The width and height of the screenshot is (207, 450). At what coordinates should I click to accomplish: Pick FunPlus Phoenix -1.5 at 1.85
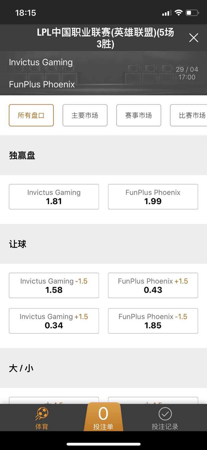click(153, 321)
